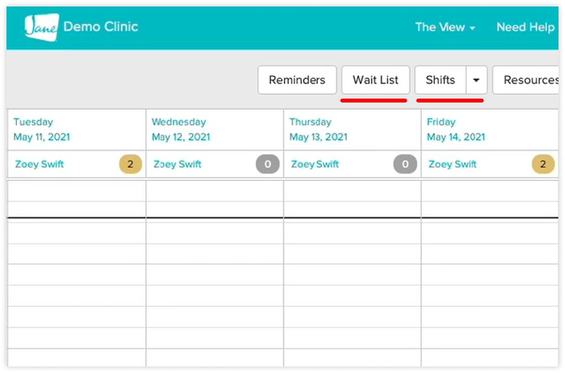Select the Friday May 14, 2021 header
Image resolution: width=565 pixels, height=373 pixels.
coord(456,130)
